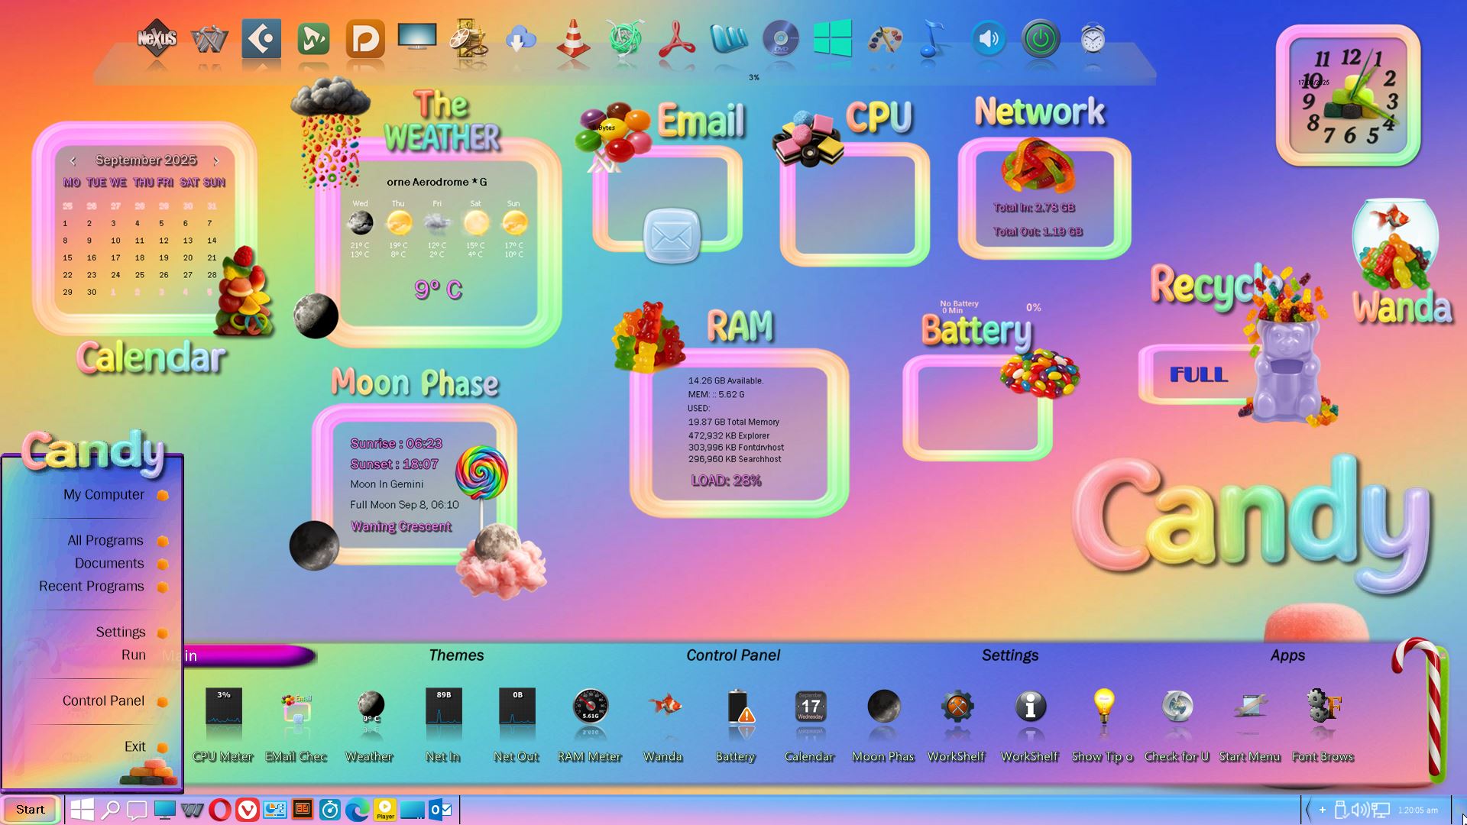Switch to the Control Panel shelf tab
This screenshot has height=825, width=1467.
pos(733,655)
